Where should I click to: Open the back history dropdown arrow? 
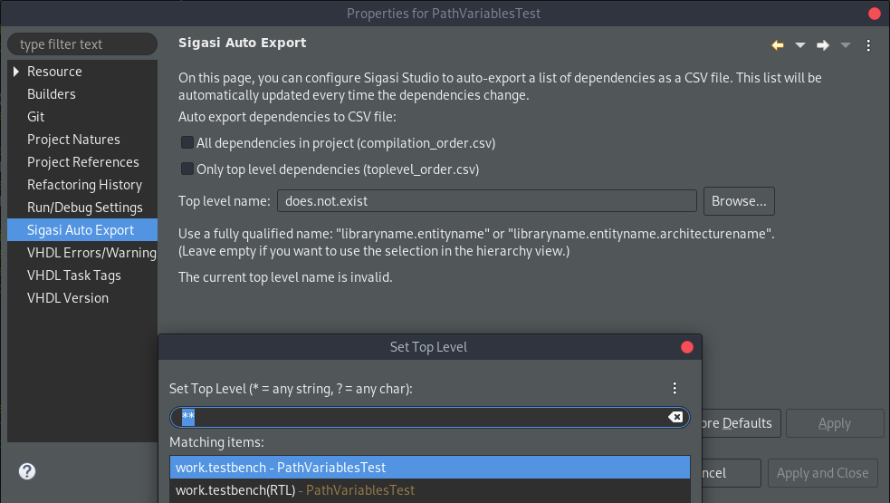tap(800, 45)
